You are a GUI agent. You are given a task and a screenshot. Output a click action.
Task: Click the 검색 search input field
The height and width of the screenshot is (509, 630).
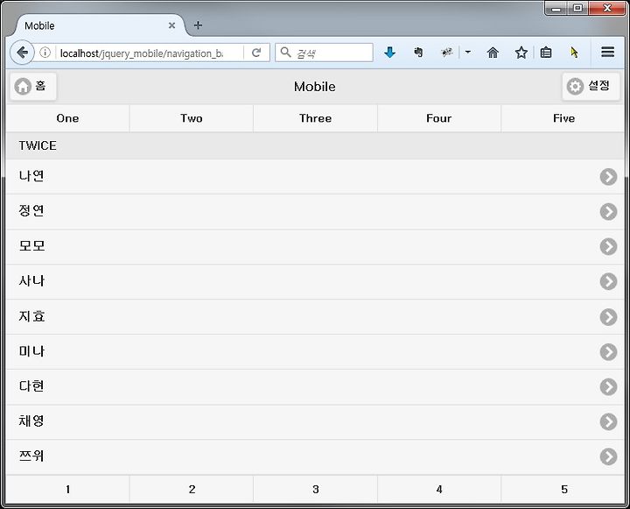[x=324, y=53]
